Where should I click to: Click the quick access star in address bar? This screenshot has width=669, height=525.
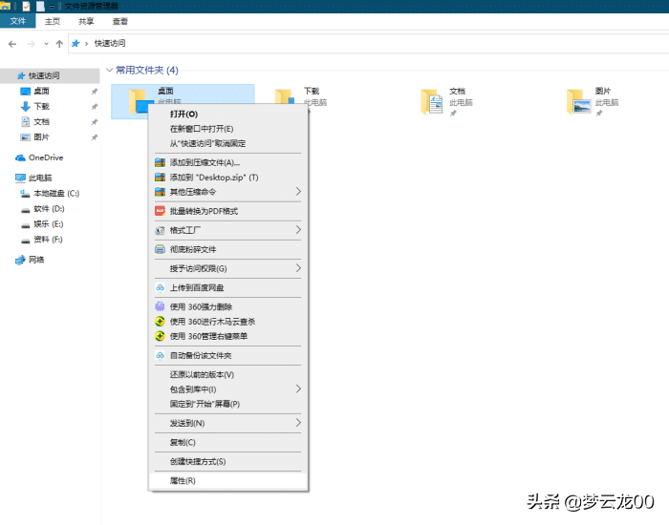coord(76,43)
